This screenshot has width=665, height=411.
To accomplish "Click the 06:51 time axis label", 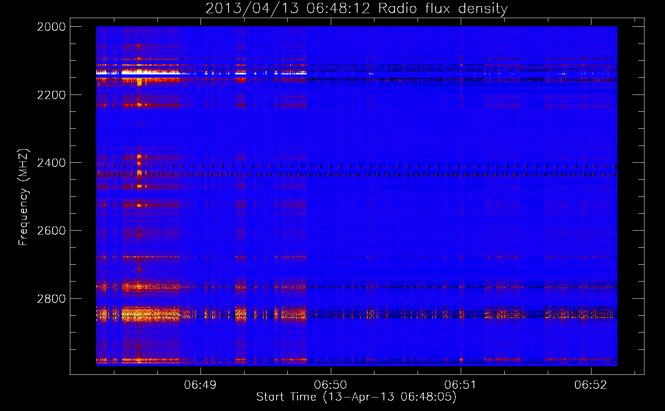I will [460, 385].
